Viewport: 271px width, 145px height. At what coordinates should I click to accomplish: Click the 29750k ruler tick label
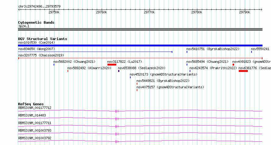tap(54, 12)
